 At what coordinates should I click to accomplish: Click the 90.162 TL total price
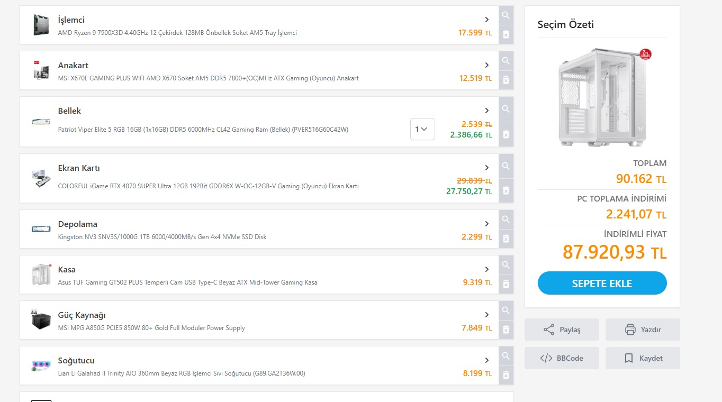tap(641, 179)
